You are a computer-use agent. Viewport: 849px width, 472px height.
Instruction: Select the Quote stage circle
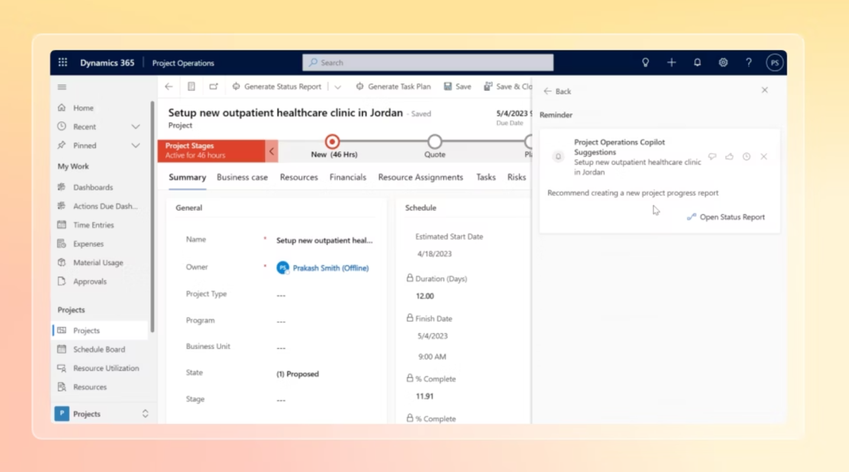tap(435, 142)
